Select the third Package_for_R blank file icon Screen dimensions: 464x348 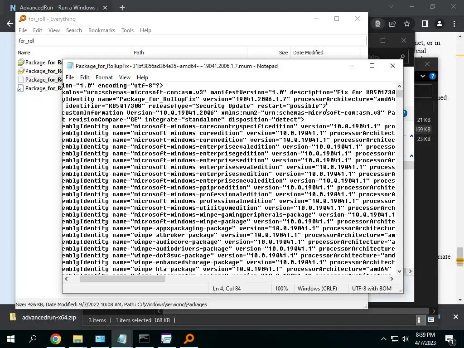tap(21, 79)
